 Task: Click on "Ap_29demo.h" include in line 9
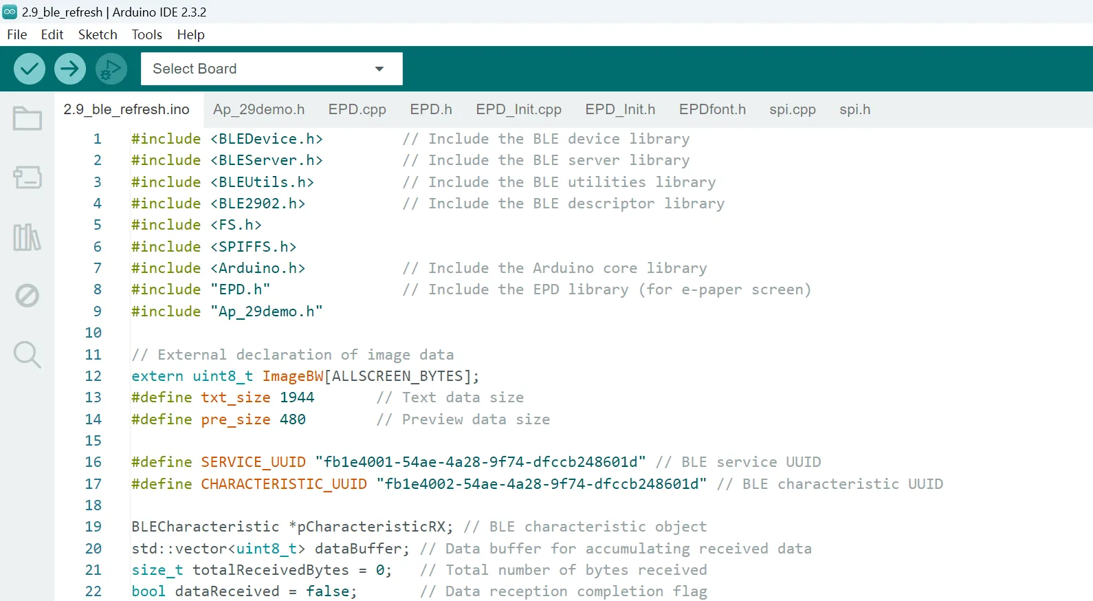267,312
